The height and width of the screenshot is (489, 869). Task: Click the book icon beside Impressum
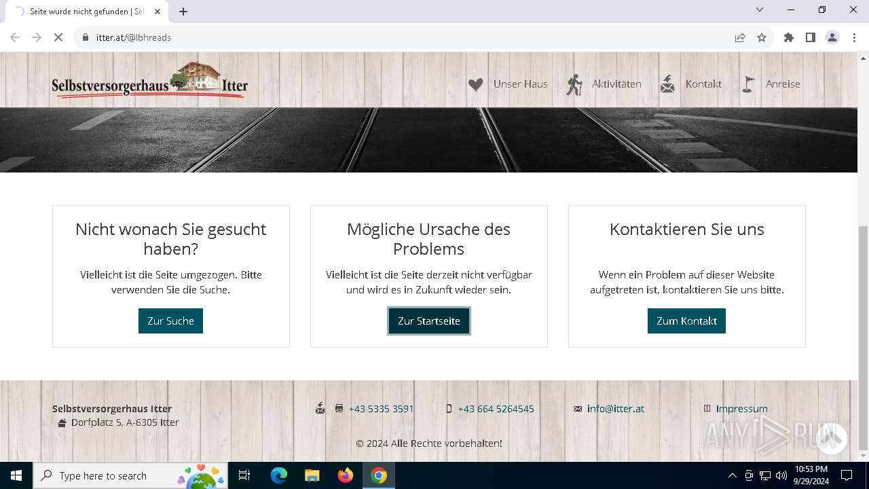click(x=707, y=408)
